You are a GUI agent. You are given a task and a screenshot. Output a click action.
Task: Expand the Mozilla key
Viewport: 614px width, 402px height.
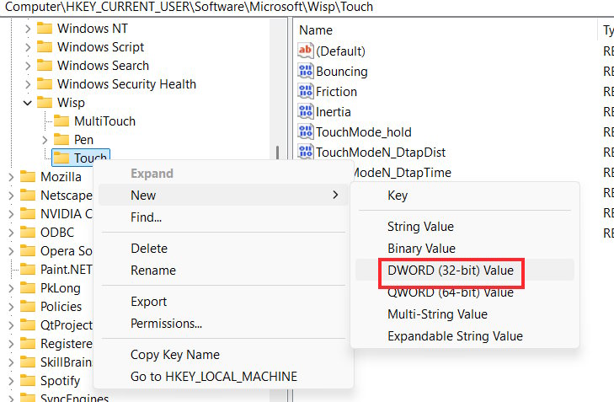11,177
